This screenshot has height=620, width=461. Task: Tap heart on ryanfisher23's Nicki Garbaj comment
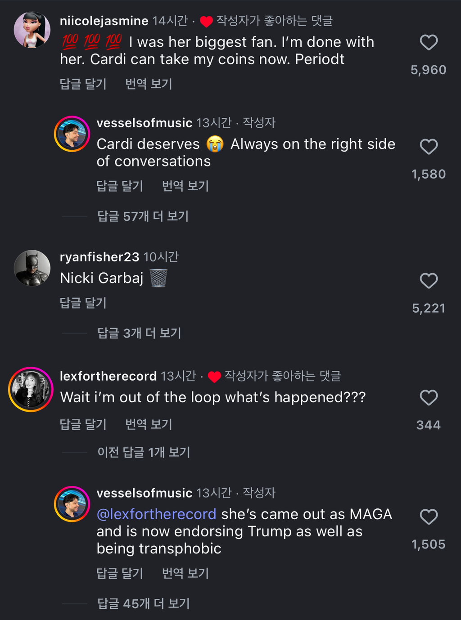pos(429,281)
